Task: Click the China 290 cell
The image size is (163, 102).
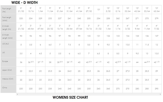Action: (156, 89)
